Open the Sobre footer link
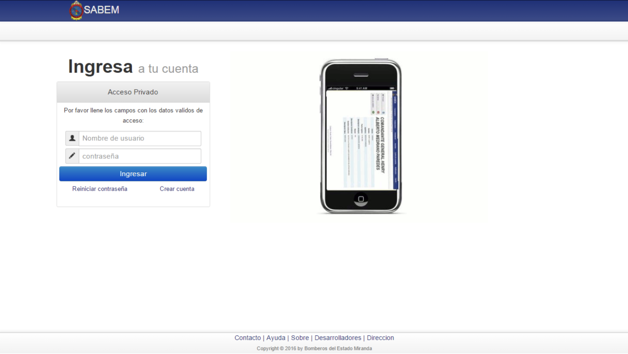Image resolution: width=628 pixels, height=354 pixels. coord(300,338)
